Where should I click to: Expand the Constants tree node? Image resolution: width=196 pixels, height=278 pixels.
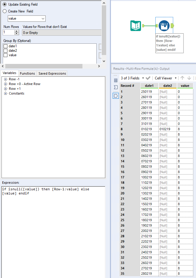point(6,94)
